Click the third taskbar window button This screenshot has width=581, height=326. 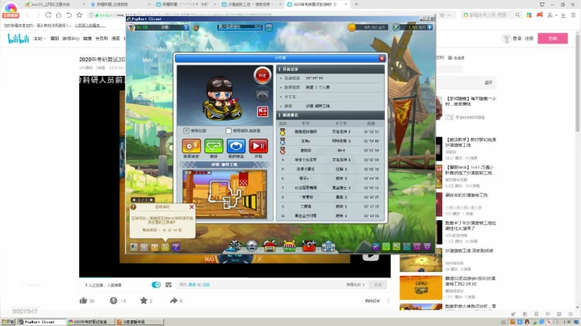[140, 322]
